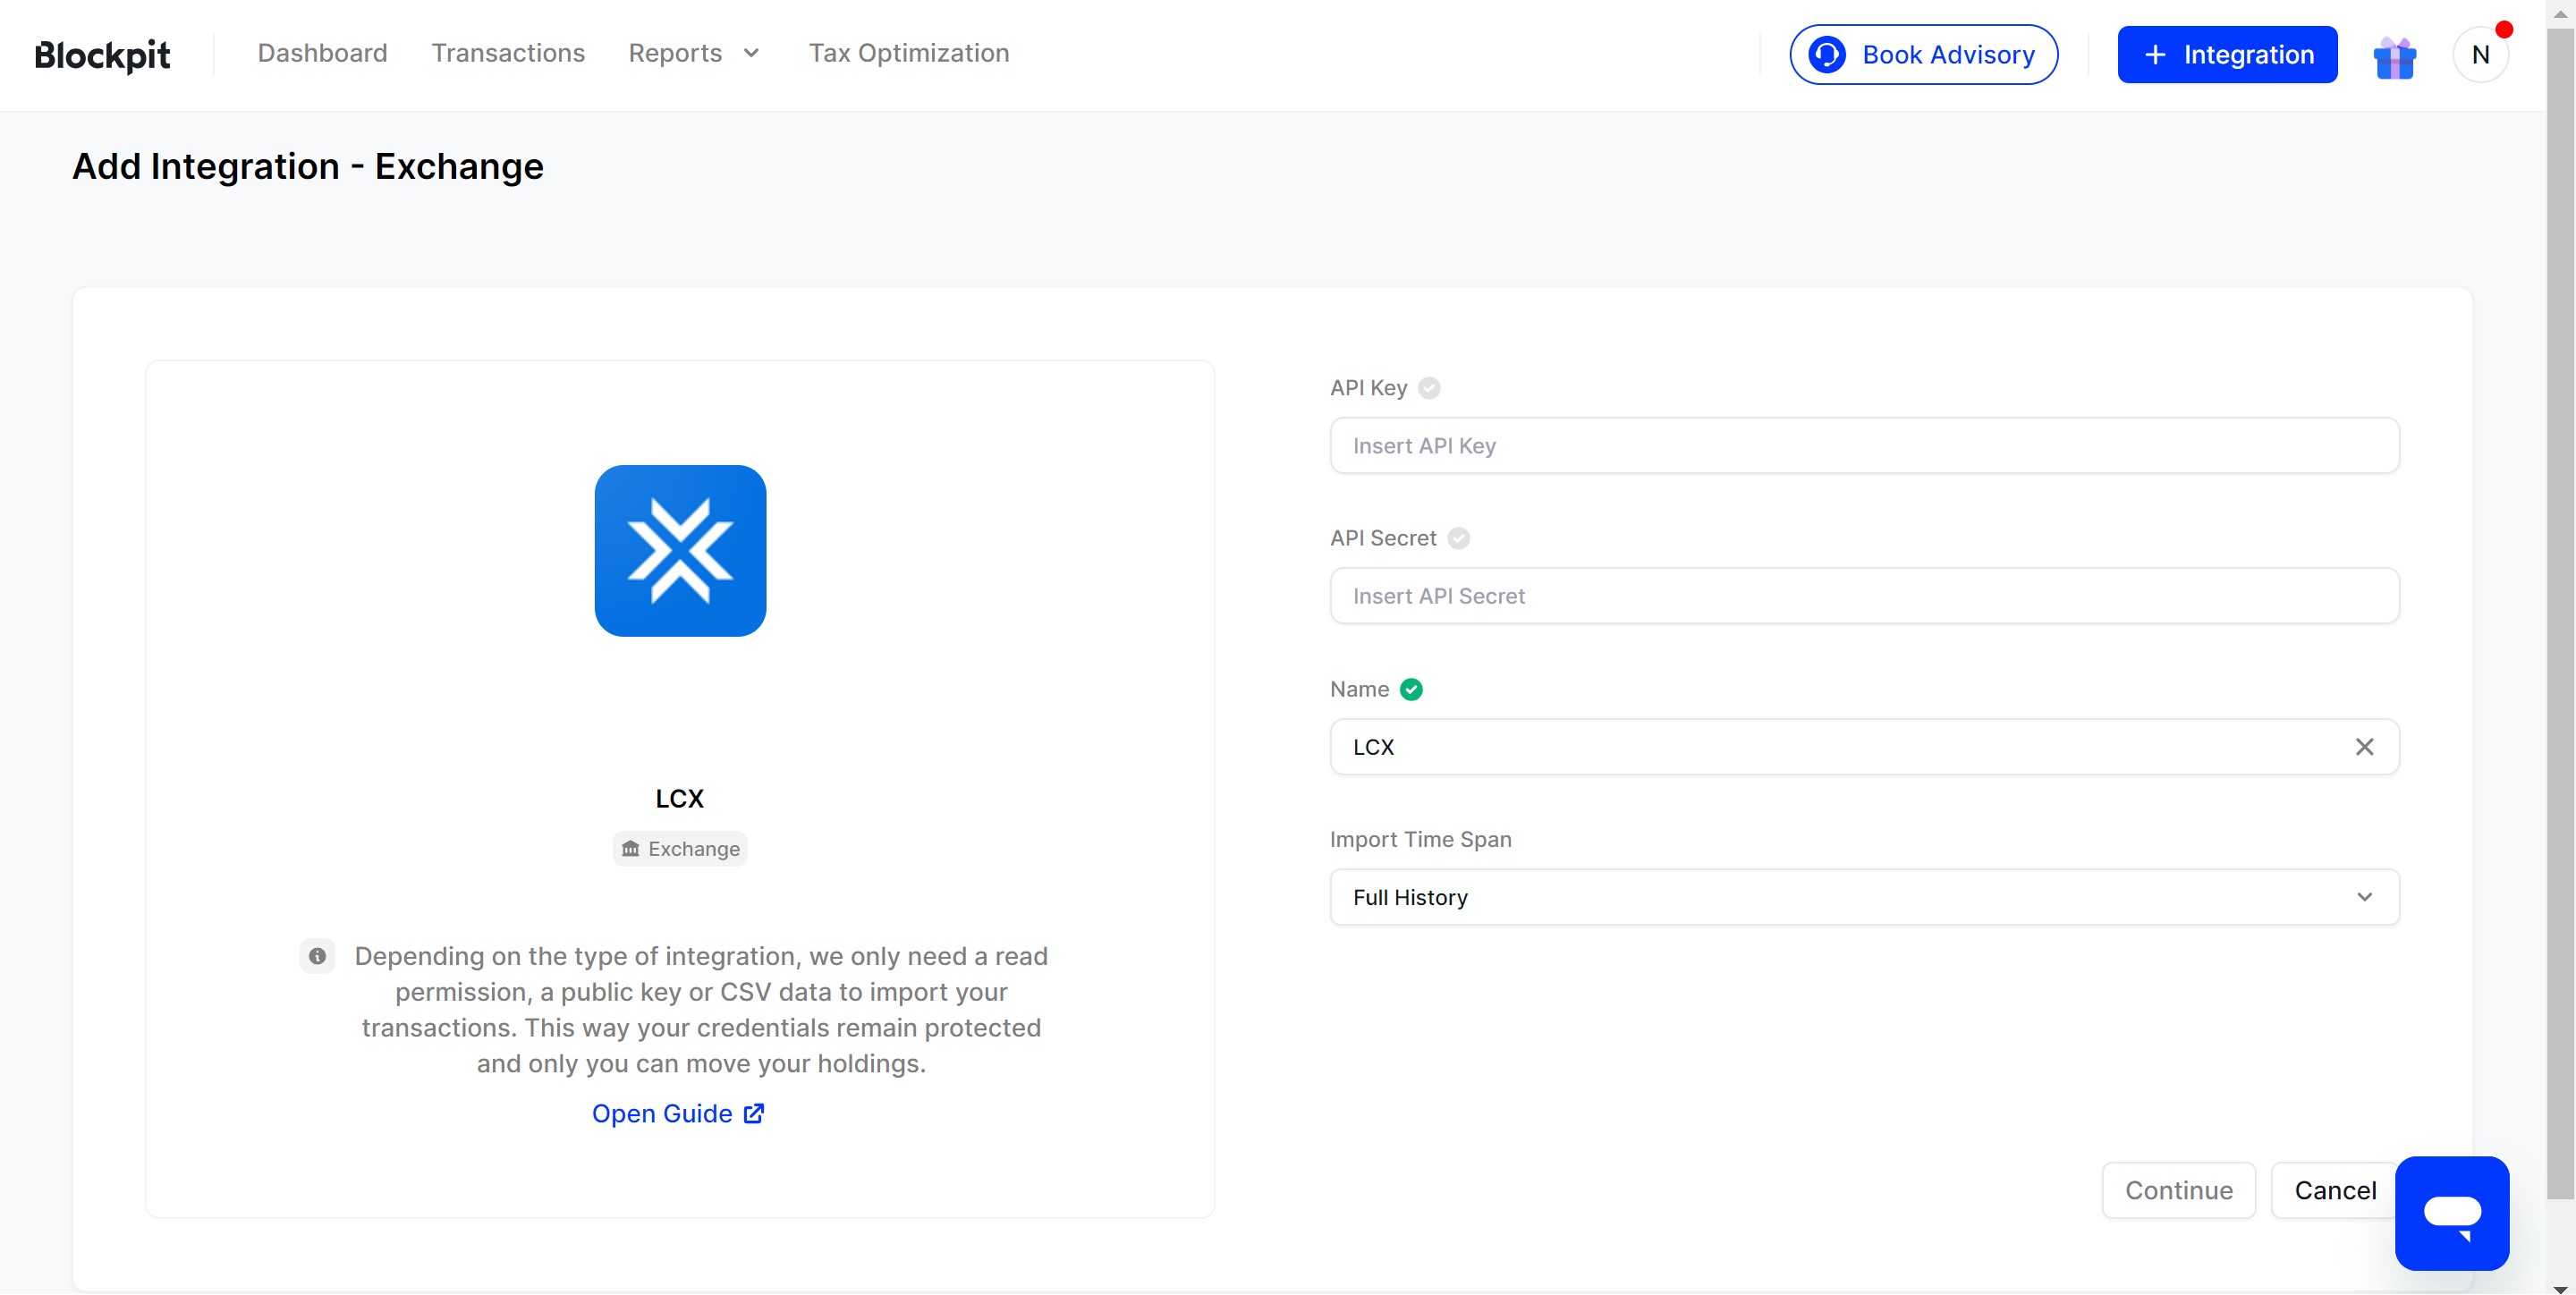Expand the Reports menu chevron

click(x=751, y=53)
